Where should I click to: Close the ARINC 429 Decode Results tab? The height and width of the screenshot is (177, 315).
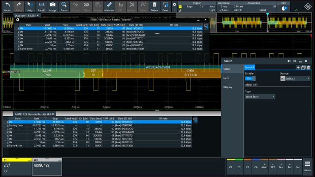coord(53,114)
